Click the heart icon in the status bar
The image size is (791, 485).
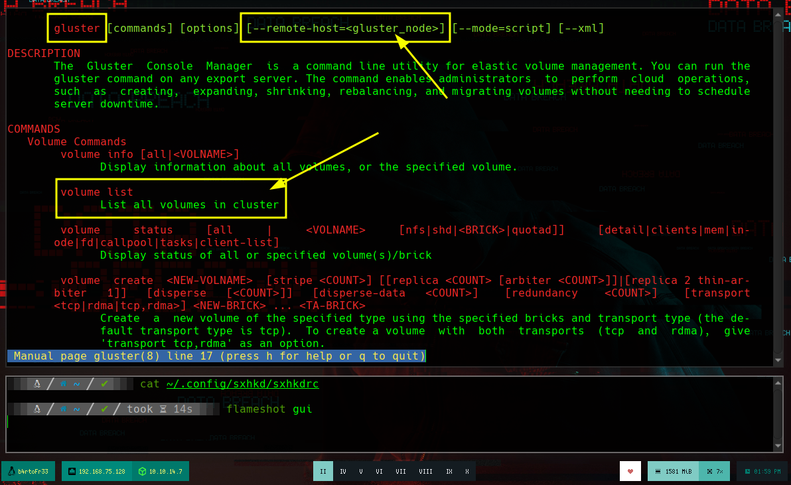tap(630, 471)
